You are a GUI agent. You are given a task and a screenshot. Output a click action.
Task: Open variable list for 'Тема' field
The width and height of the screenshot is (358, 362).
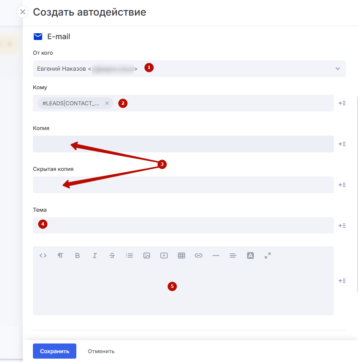pos(342,226)
